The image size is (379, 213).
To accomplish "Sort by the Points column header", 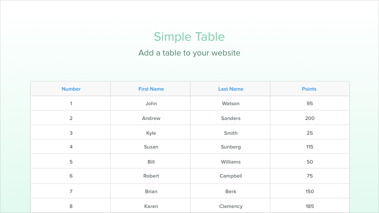I will click(309, 89).
